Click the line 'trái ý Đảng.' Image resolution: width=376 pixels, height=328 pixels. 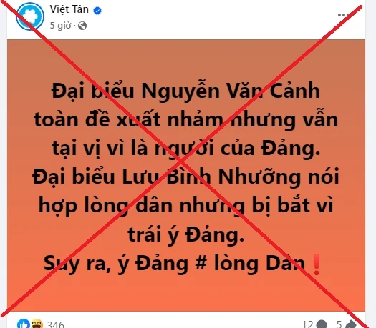click(185, 234)
